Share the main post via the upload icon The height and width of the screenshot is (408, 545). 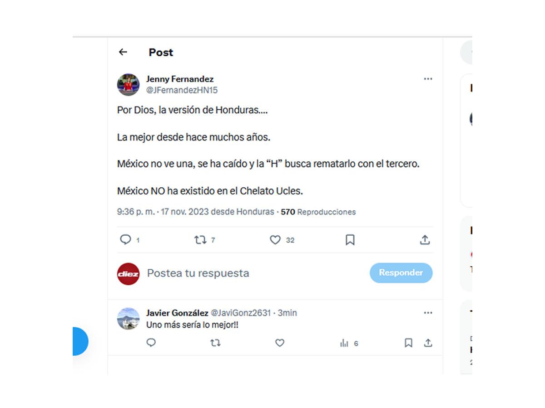pos(425,240)
